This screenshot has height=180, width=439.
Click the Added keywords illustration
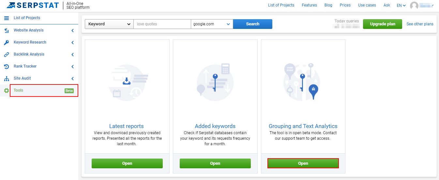tap(215, 82)
